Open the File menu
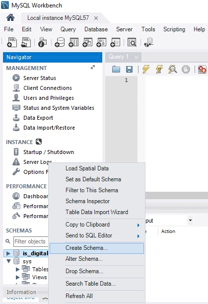Viewport: 208px width, 304px height. click(9, 29)
